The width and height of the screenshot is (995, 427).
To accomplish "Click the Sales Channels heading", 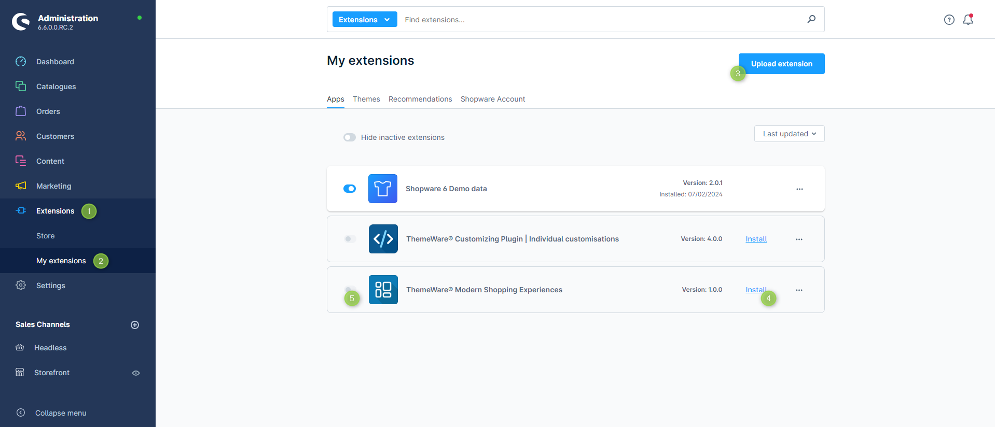I will click(x=43, y=324).
